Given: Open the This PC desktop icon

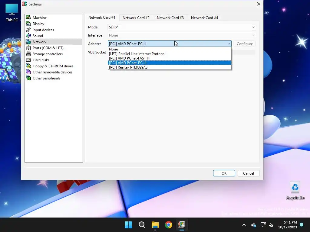Looking at the screenshot, I should 12,13.
